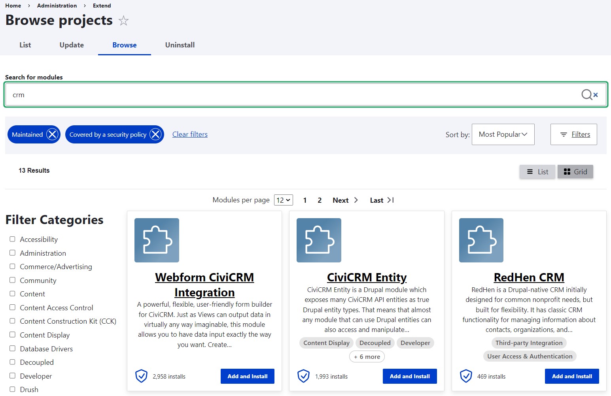This screenshot has width=611, height=396.
Task: Click the shield checkmark next to RedHen installs
Action: 466,376
